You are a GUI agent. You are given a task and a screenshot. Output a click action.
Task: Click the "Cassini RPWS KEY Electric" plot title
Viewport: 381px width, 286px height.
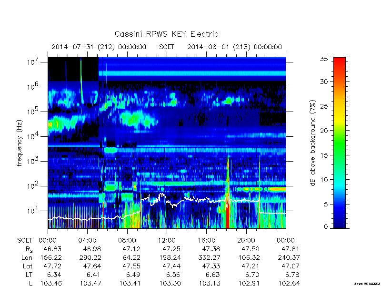click(166, 34)
